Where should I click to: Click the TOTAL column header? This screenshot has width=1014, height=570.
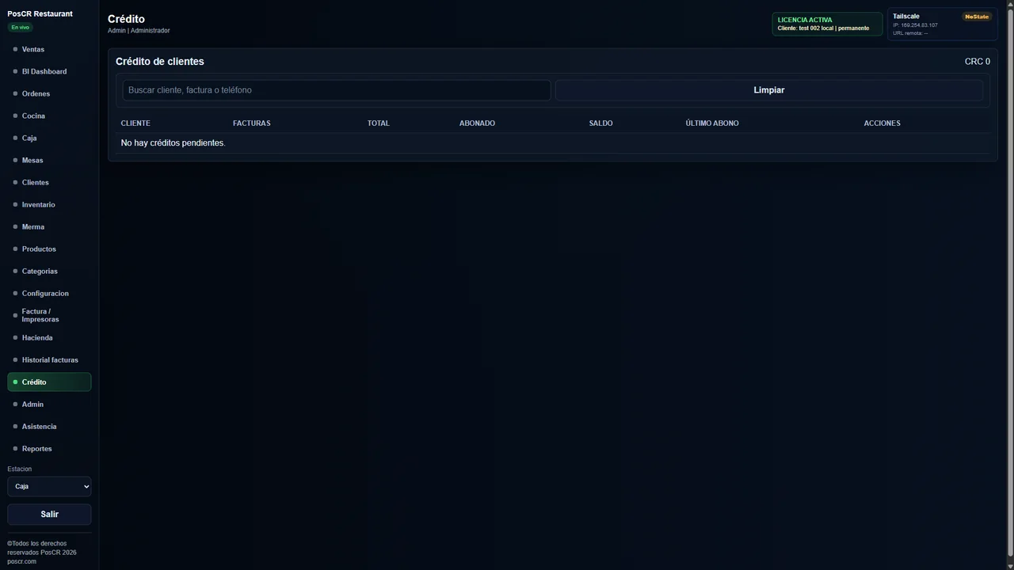[x=378, y=123]
